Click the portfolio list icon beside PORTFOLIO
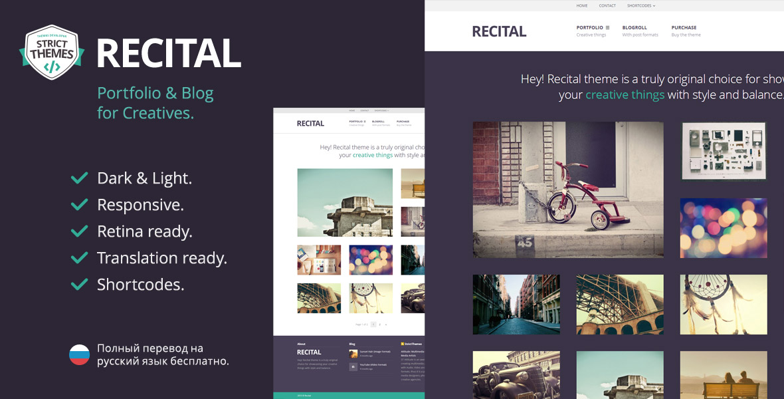The height and width of the screenshot is (399, 784). click(607, 27)
